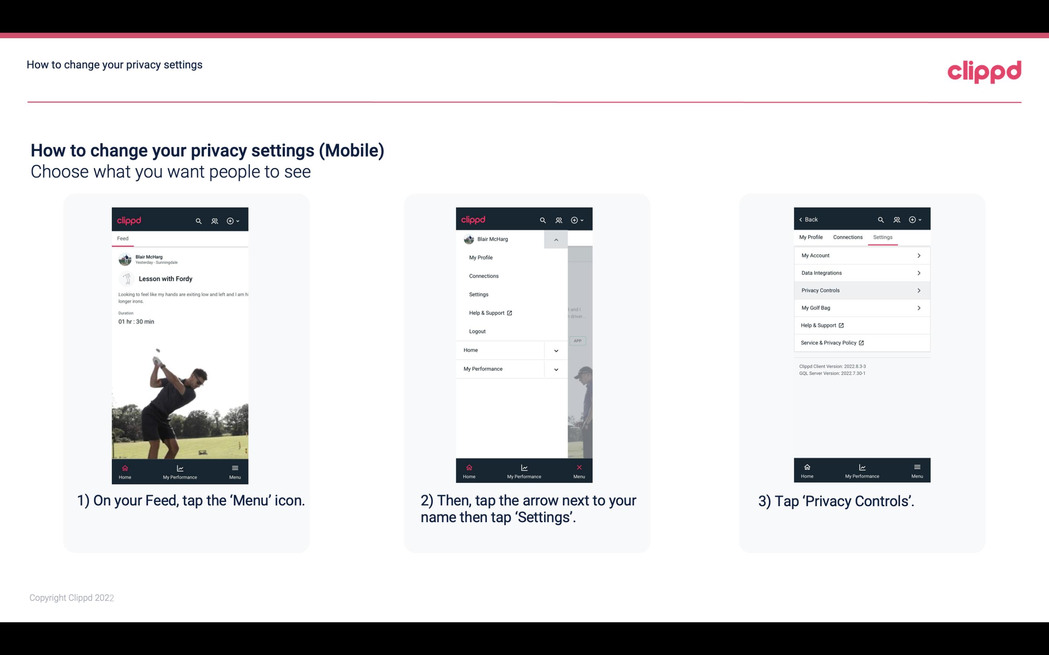Select Connections in the profile navigation
The height and width of the screenshot is (655, 1049).
click(847, 237)
